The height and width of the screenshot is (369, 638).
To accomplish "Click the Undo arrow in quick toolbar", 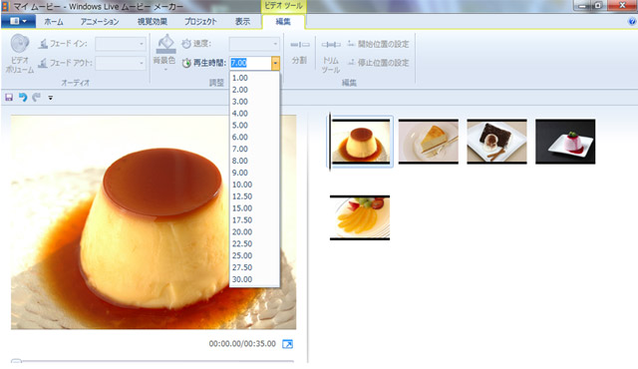I will tap(23, 97).
